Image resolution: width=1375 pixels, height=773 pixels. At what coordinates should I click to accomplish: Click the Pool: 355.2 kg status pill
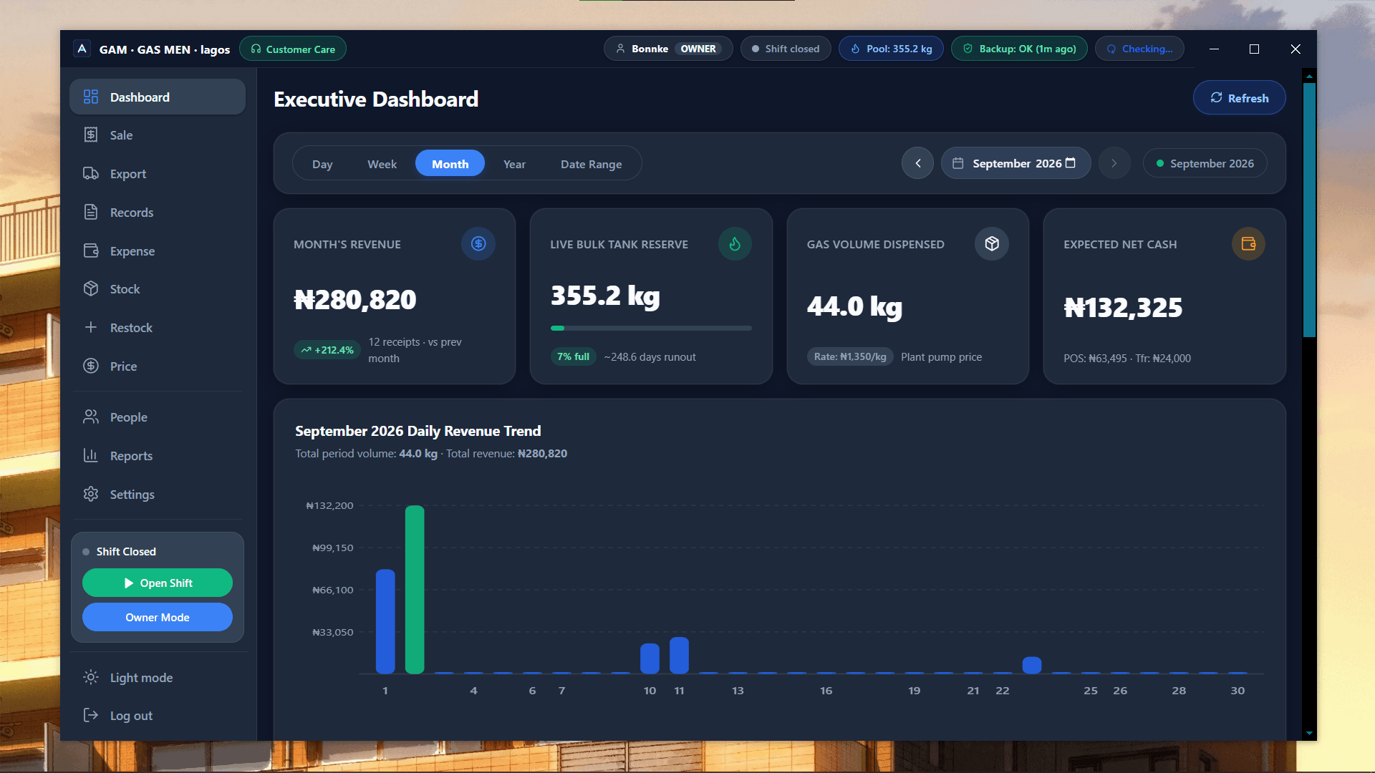point(891,49)
